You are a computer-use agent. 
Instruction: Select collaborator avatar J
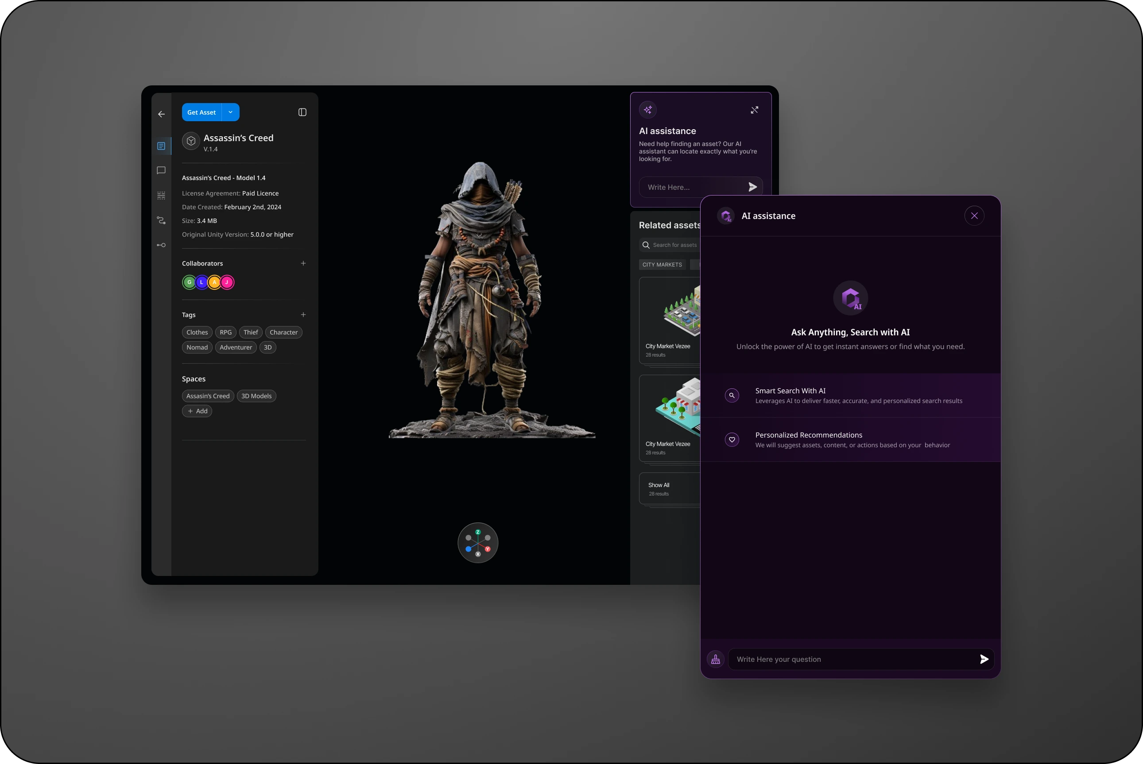pos(227,282)
